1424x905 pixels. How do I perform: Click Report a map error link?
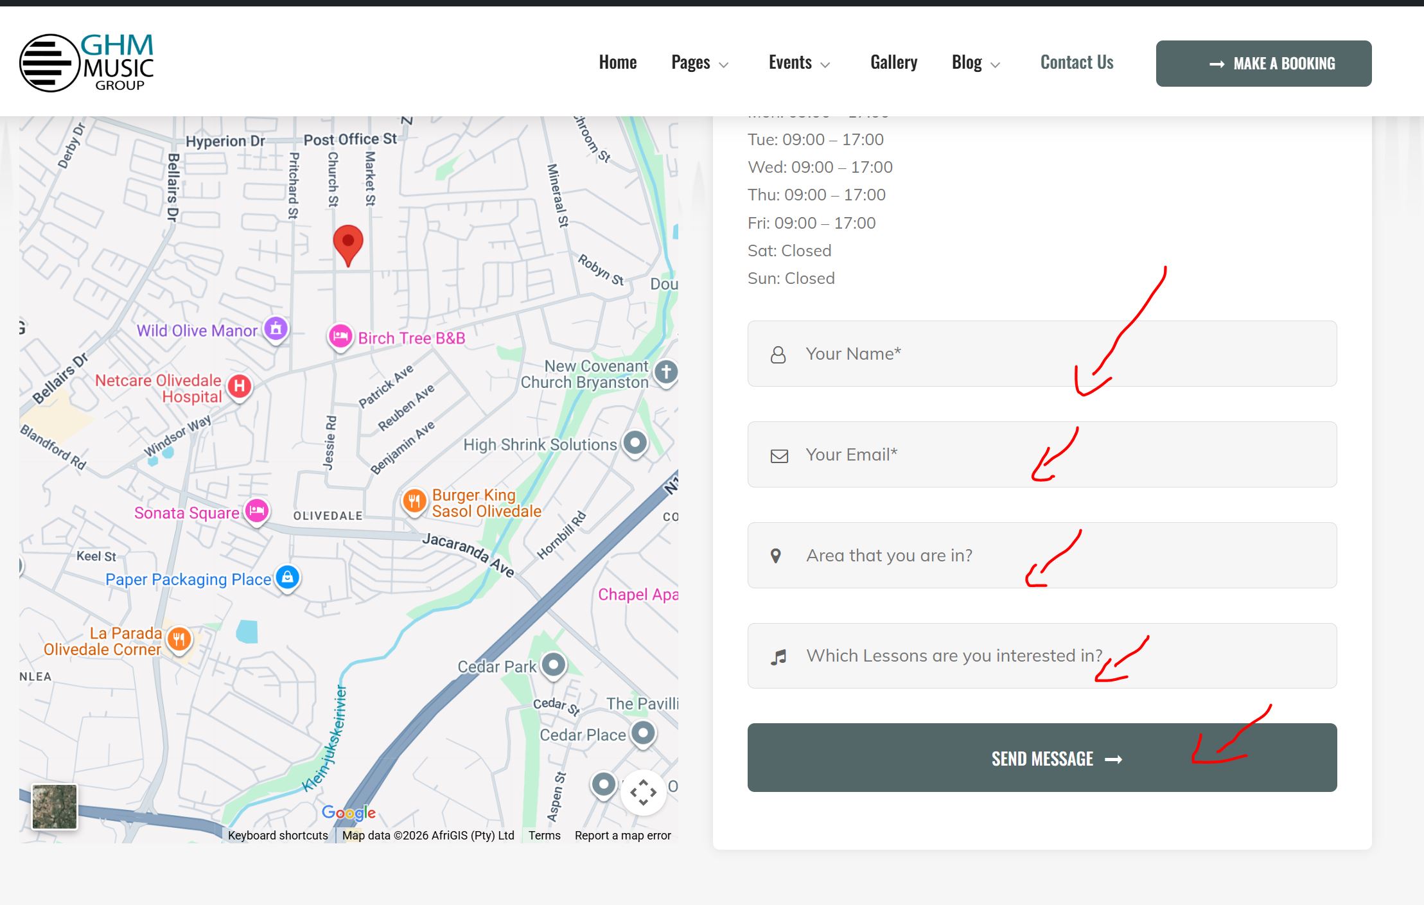[x=622, y=836]
